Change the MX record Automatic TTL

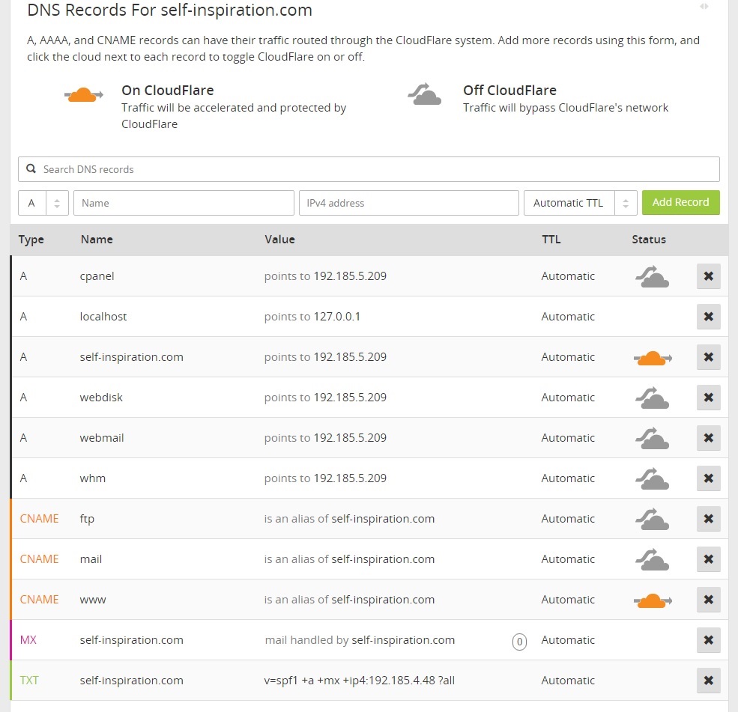click(568, 640)
